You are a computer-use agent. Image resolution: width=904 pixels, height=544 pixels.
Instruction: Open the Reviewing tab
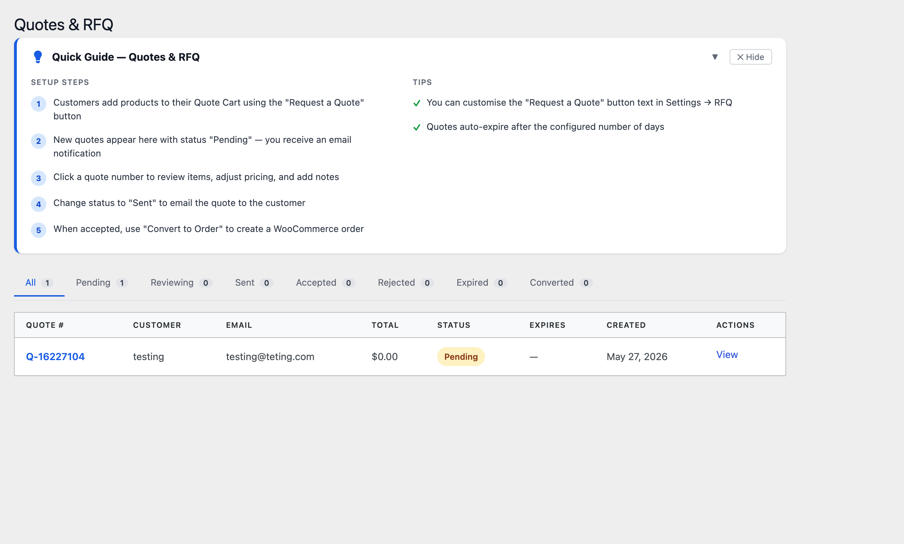[x=181, y=283]
